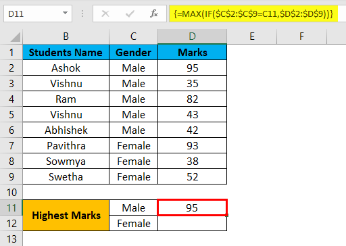Select Ram's Male gender cell
Viewport: 346px width, 246px height.
point(133,99)
